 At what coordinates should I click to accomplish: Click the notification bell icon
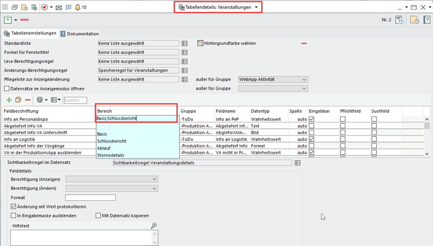[77, 7]
